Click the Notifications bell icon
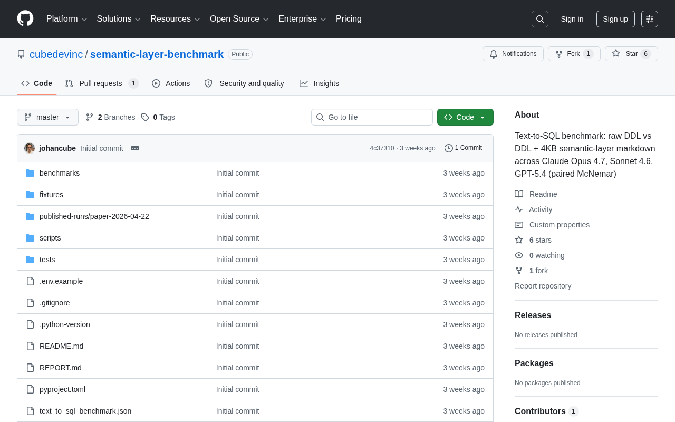The width and height of the screenshot is (675, 422). [494, 54]
